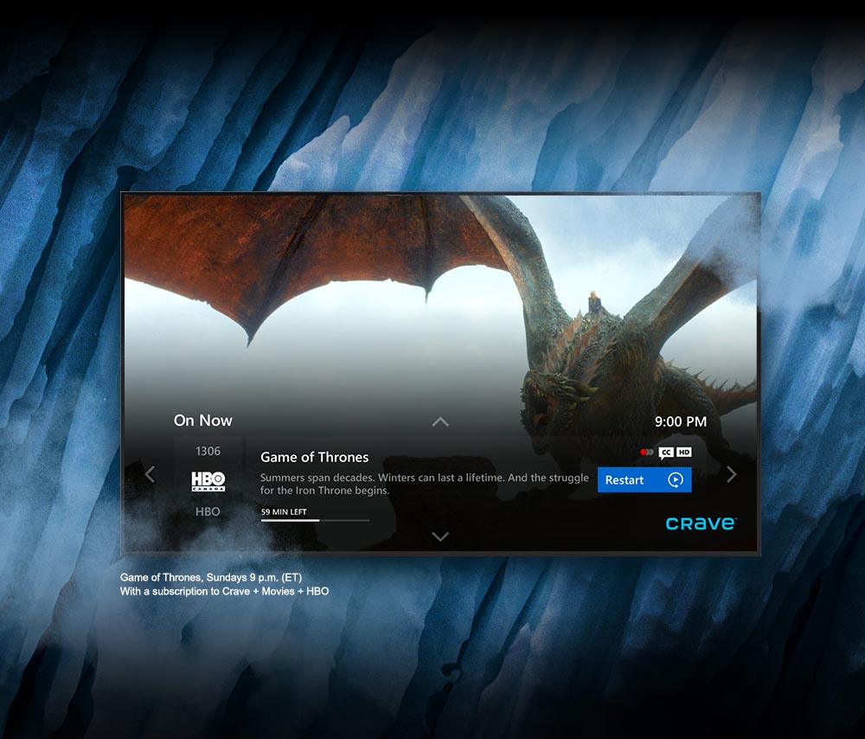Click the Crave + Movies + HBO subscription caption
Screen dimensions: 865x739
pyautogui.click(x=224, y=591)
